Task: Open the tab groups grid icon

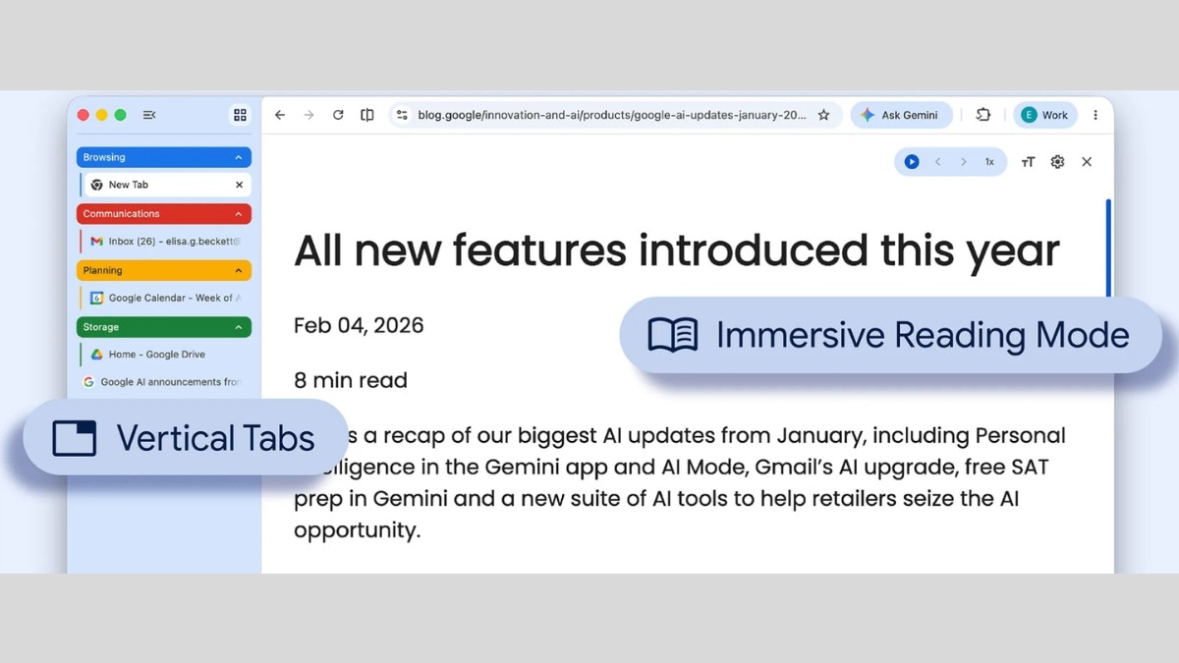Action: (240, 115)
